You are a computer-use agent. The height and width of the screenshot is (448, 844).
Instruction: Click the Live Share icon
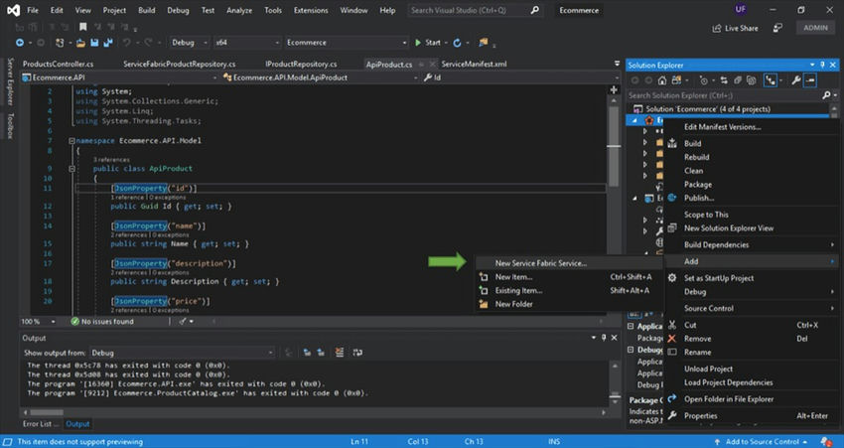pyautogui.click(x=718, y=29)
